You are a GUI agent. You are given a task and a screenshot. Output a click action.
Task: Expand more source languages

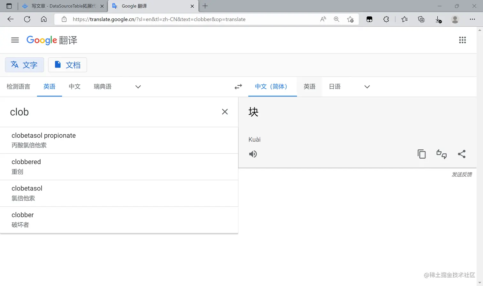click(x=138, y=87)
